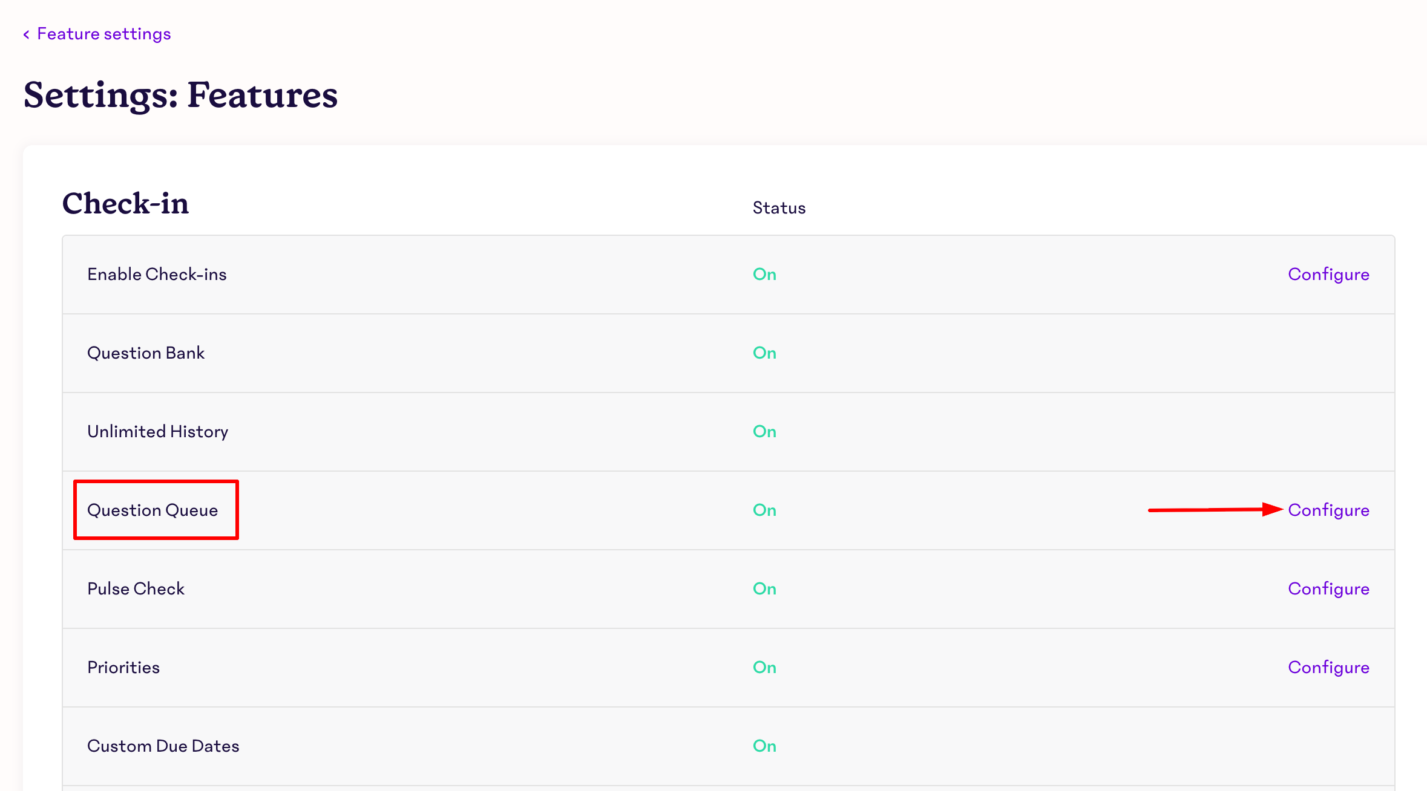Click the back chevron beside Feature settings
Screen dimensions: 1427x791
coord(27,34)
